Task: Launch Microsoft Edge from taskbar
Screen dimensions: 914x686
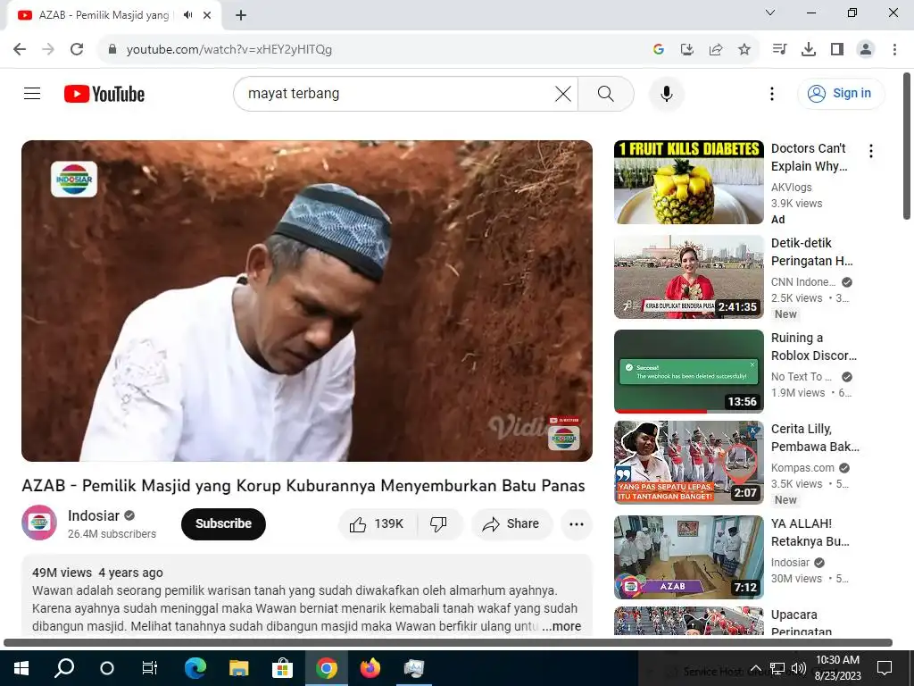Action: 195,668
